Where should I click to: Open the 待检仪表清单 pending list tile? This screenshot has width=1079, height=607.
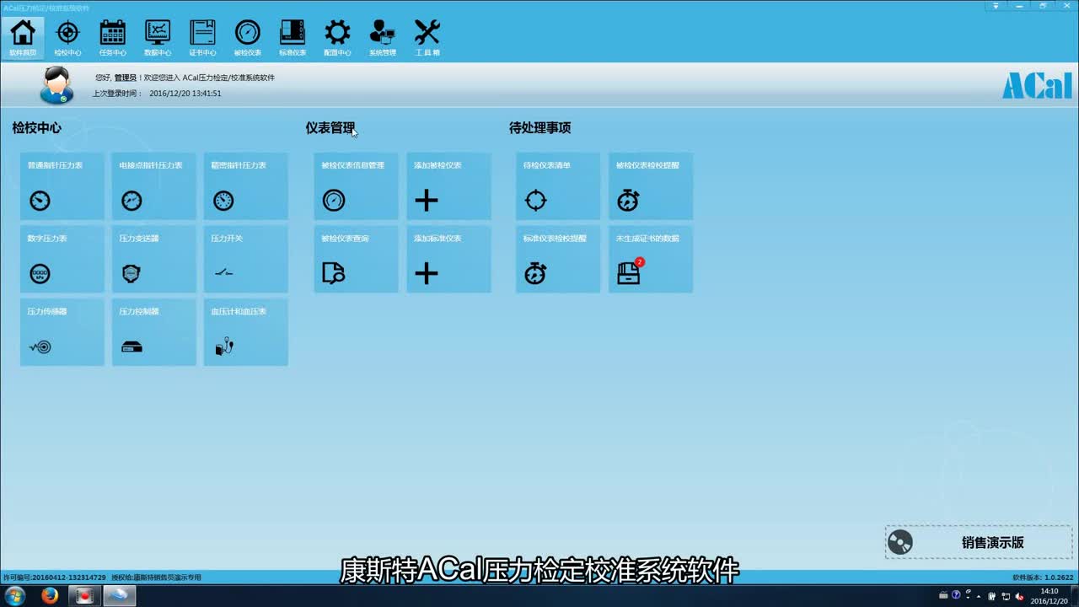[557, 186]
